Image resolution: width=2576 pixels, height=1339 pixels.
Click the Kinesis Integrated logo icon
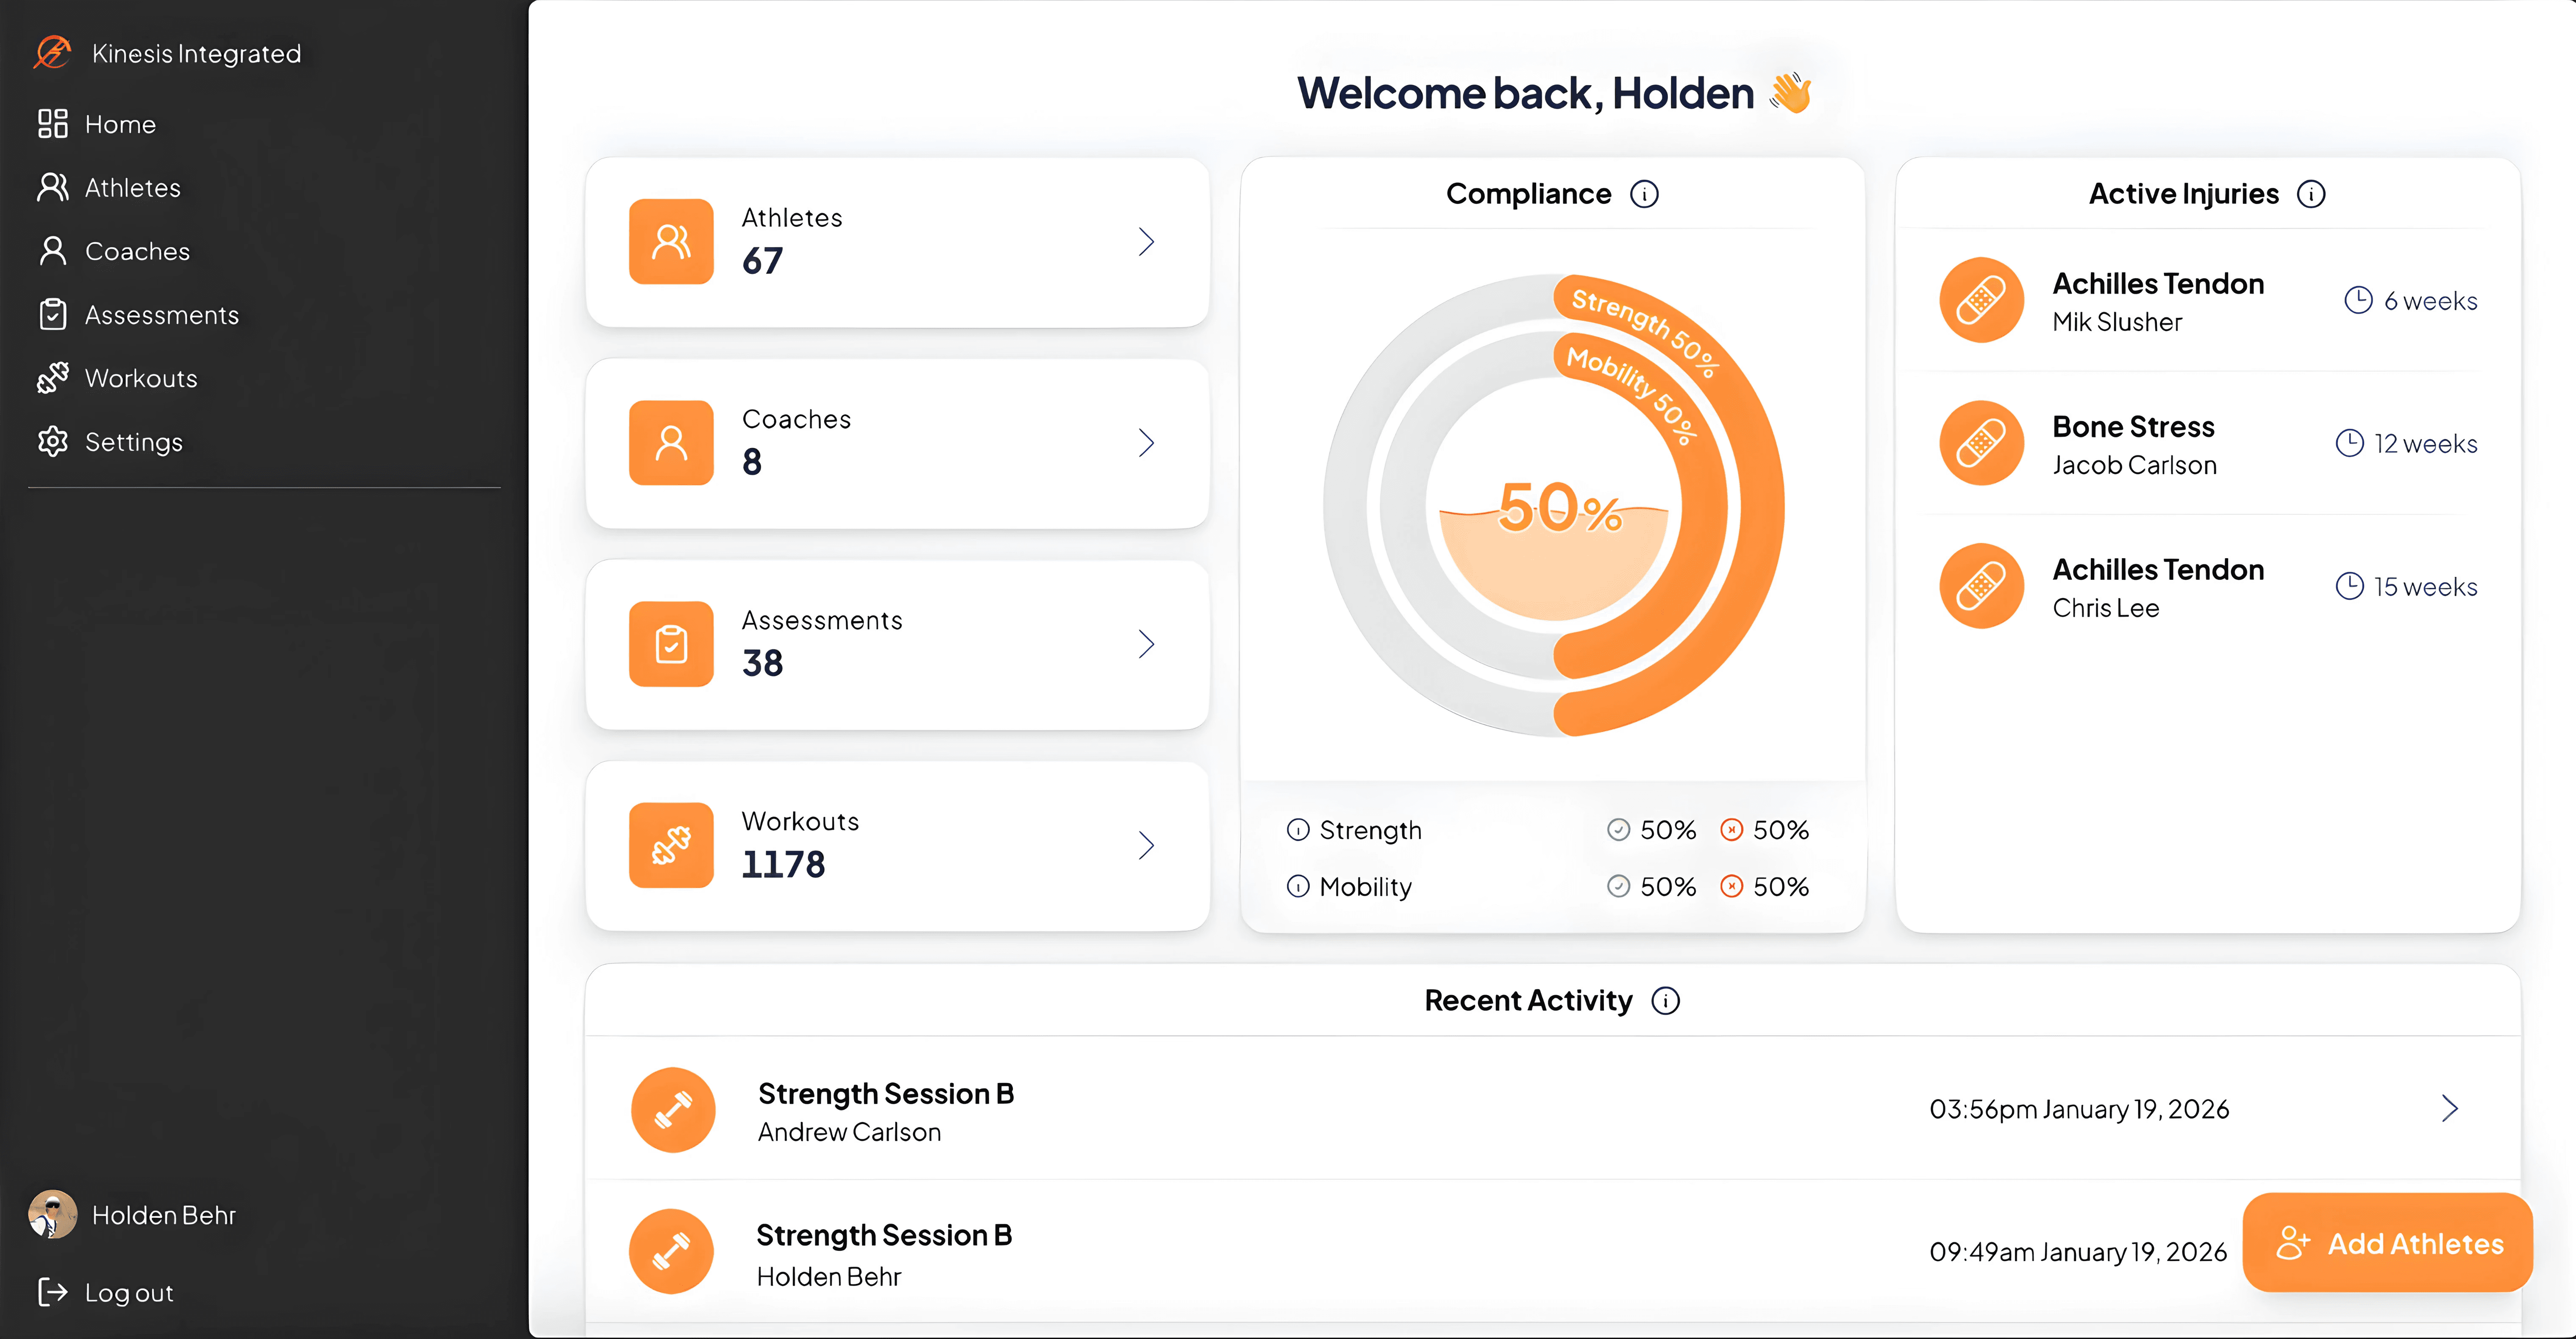pos(53,53)
